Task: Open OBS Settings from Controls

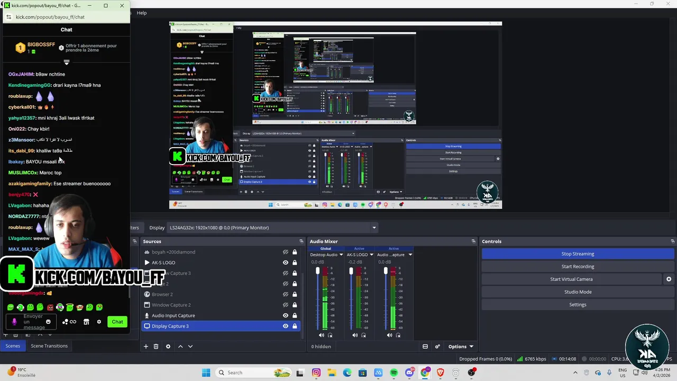Action: [x=578, y=304]
